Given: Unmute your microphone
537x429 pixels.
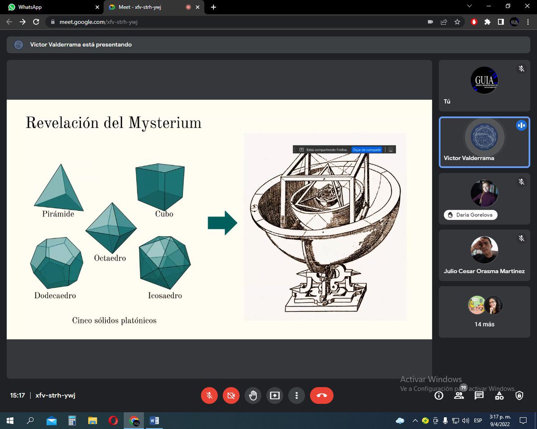Looking at the screenshot, I should click(x=209, y=395).
